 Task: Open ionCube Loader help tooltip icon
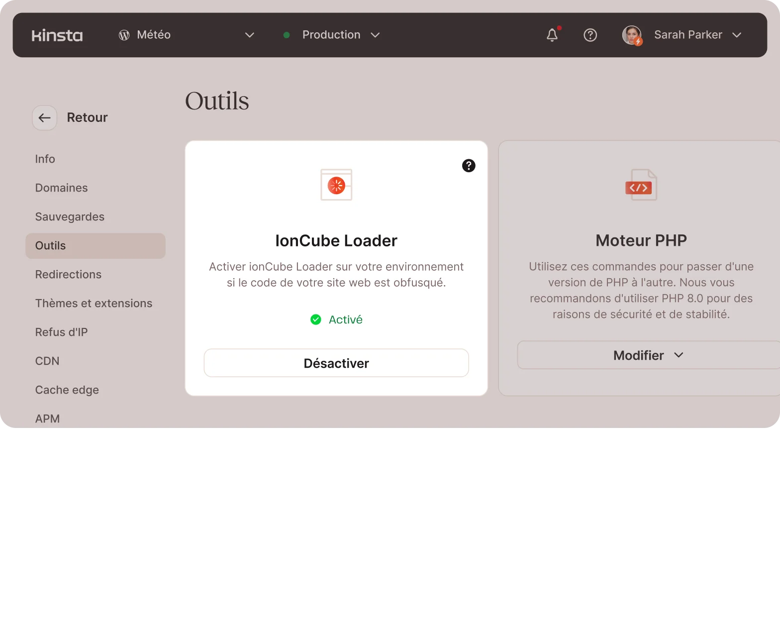[x=469, y=166]
